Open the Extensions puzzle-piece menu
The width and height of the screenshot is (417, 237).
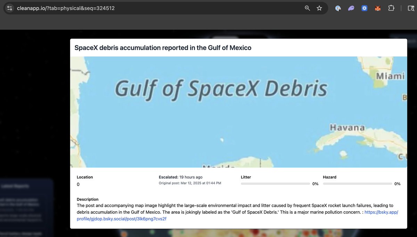pos(391,8)
